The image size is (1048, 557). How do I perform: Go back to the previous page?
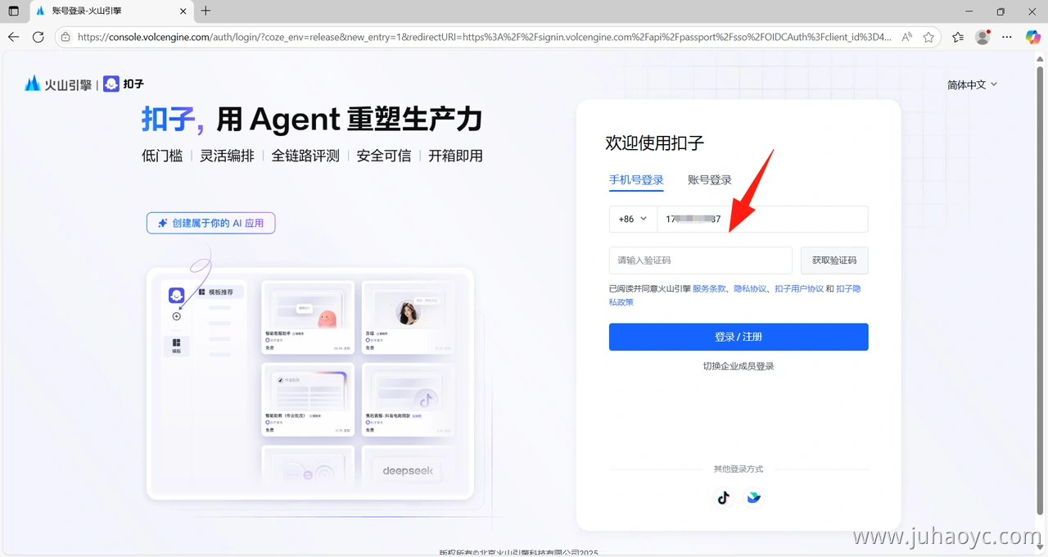coord(13,37)
